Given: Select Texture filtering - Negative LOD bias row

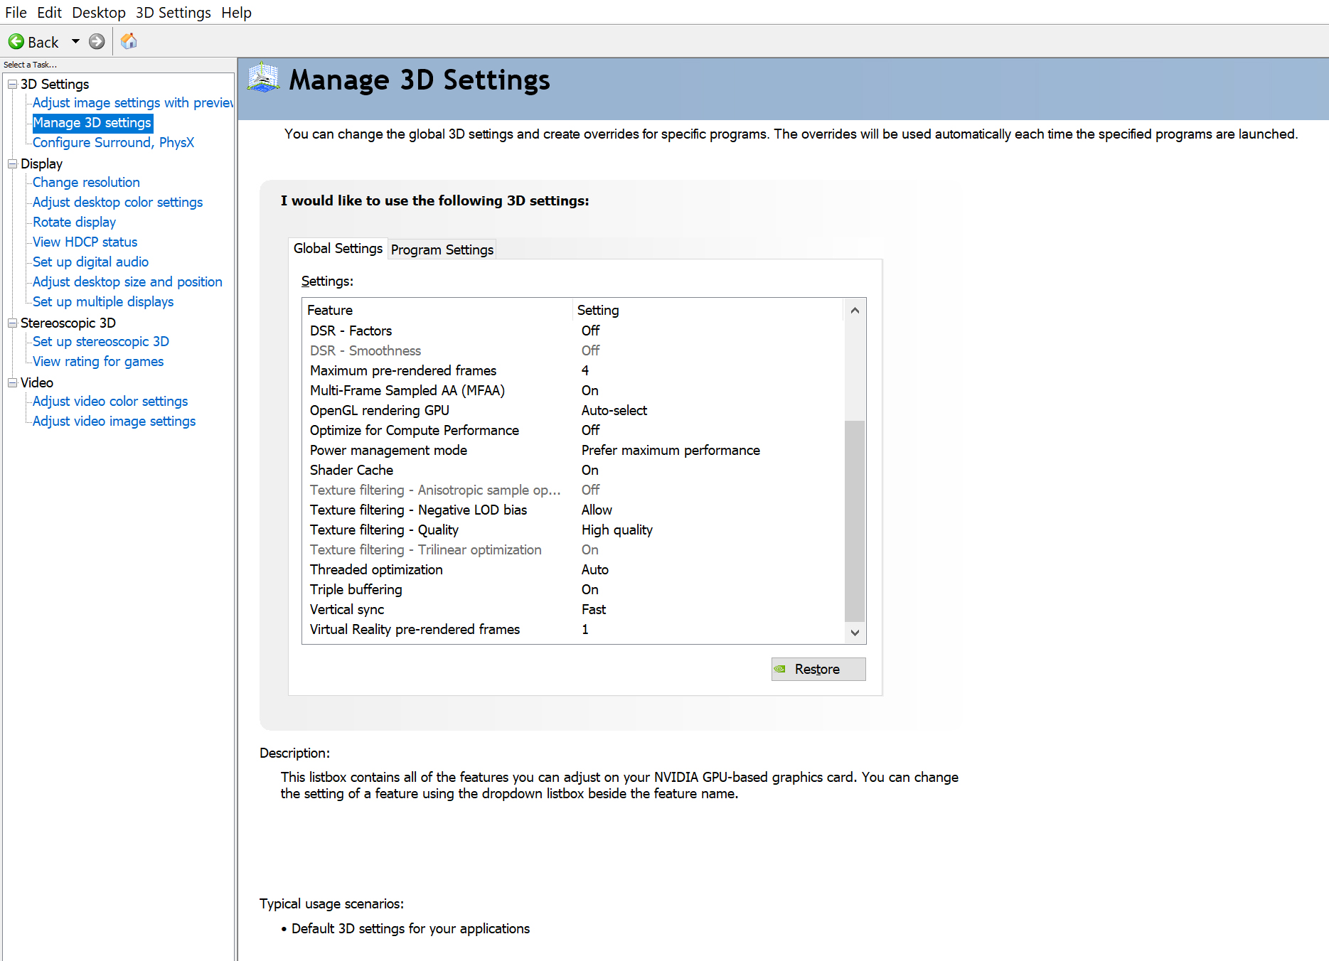Looking at the screenshot, I should point(573,510).
